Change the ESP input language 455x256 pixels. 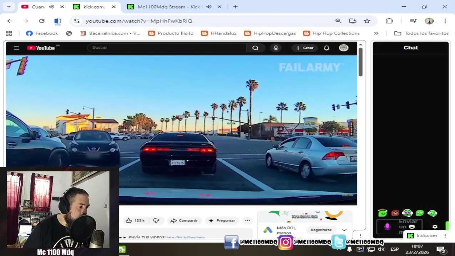394,249
